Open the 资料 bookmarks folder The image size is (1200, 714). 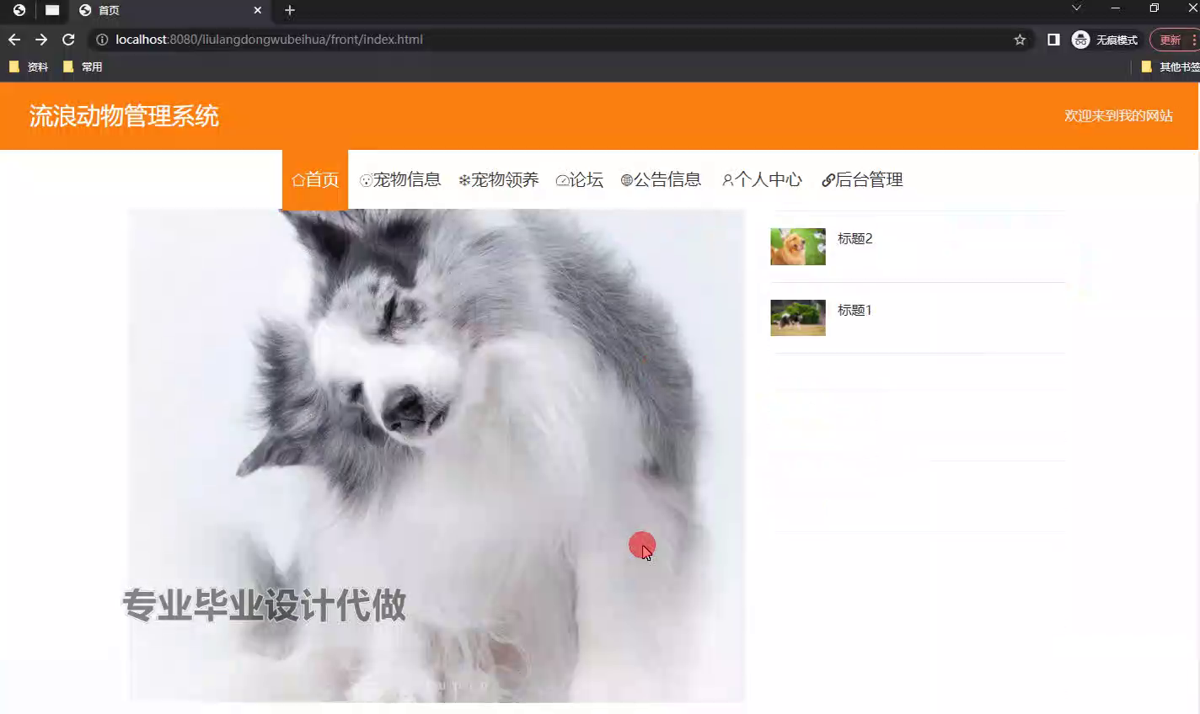click(x=29, y=67)
